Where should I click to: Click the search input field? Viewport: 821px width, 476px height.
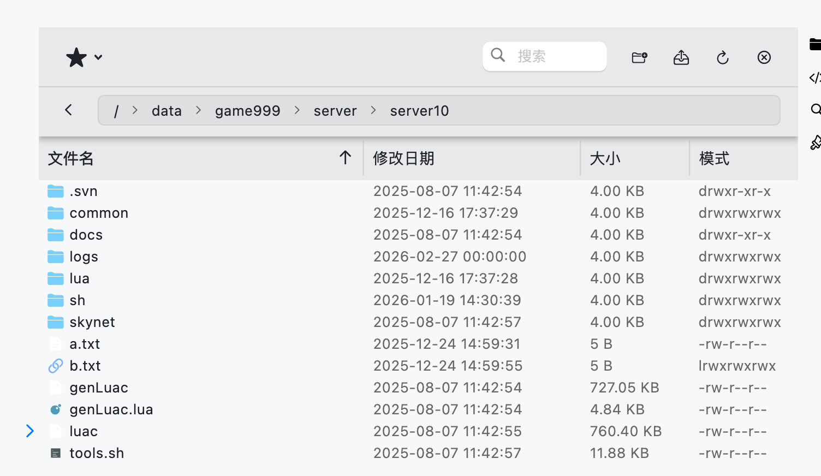point(551,56)
